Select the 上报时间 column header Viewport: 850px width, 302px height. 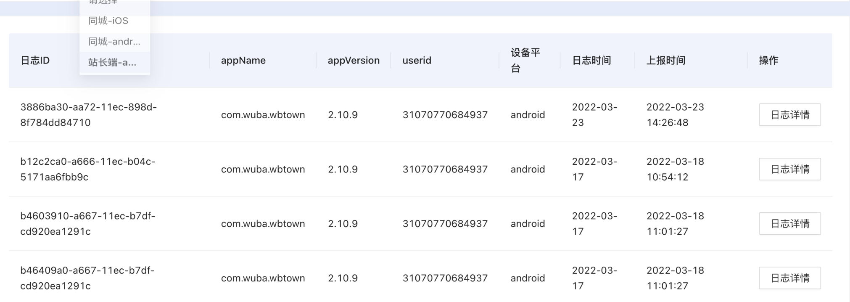click(x=666, y=61)
